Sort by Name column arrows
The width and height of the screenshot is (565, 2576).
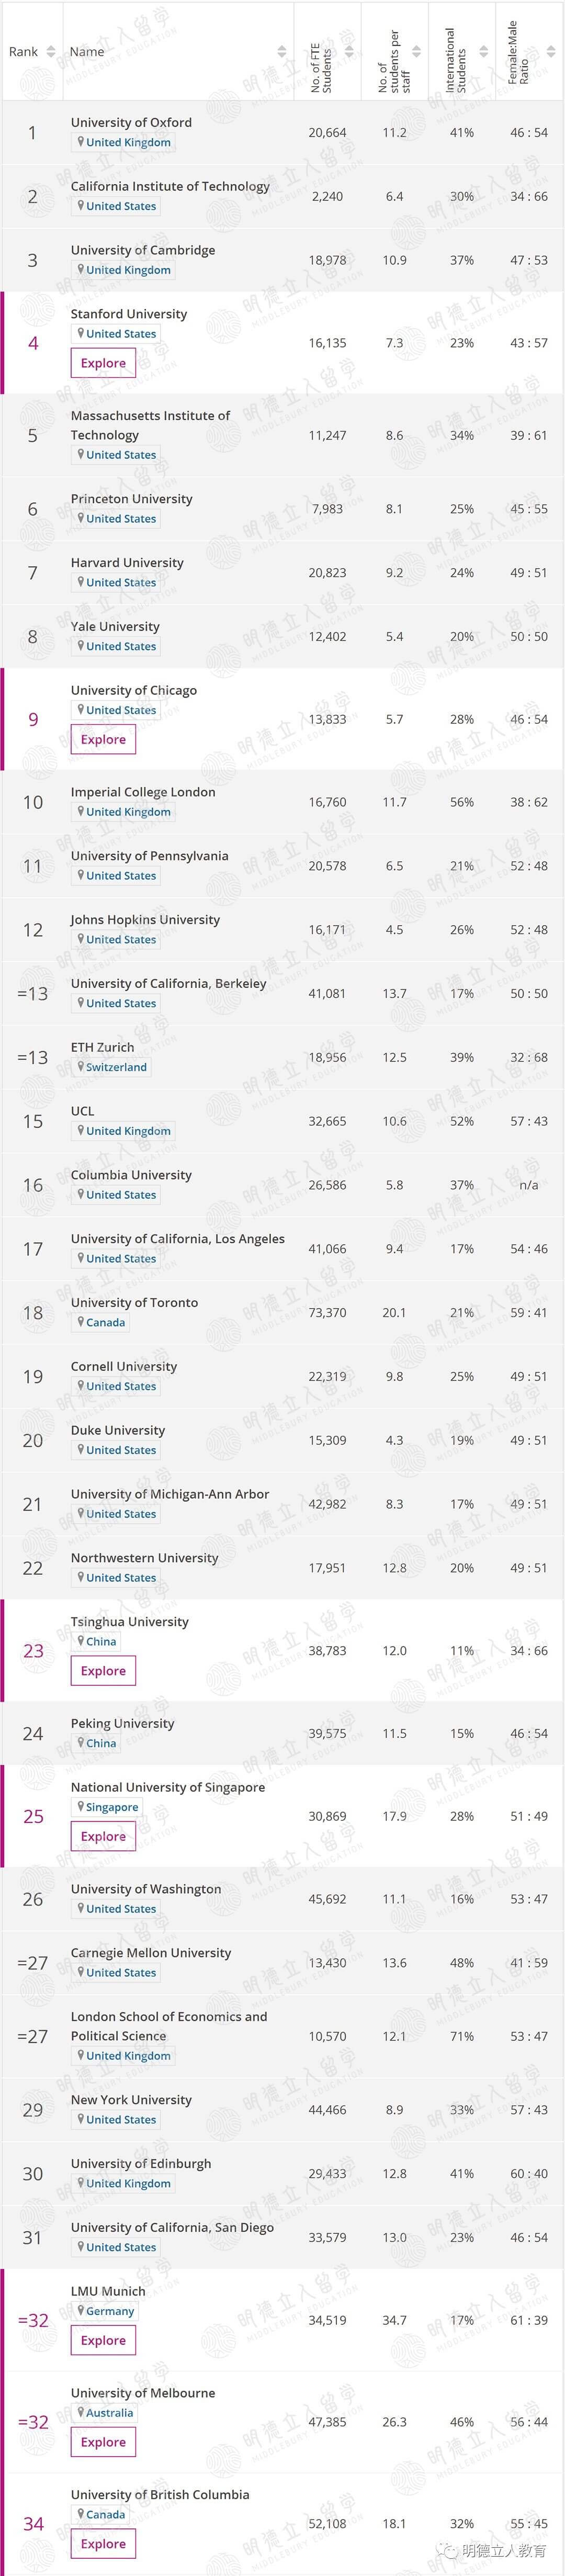click(x=282, y=52)
